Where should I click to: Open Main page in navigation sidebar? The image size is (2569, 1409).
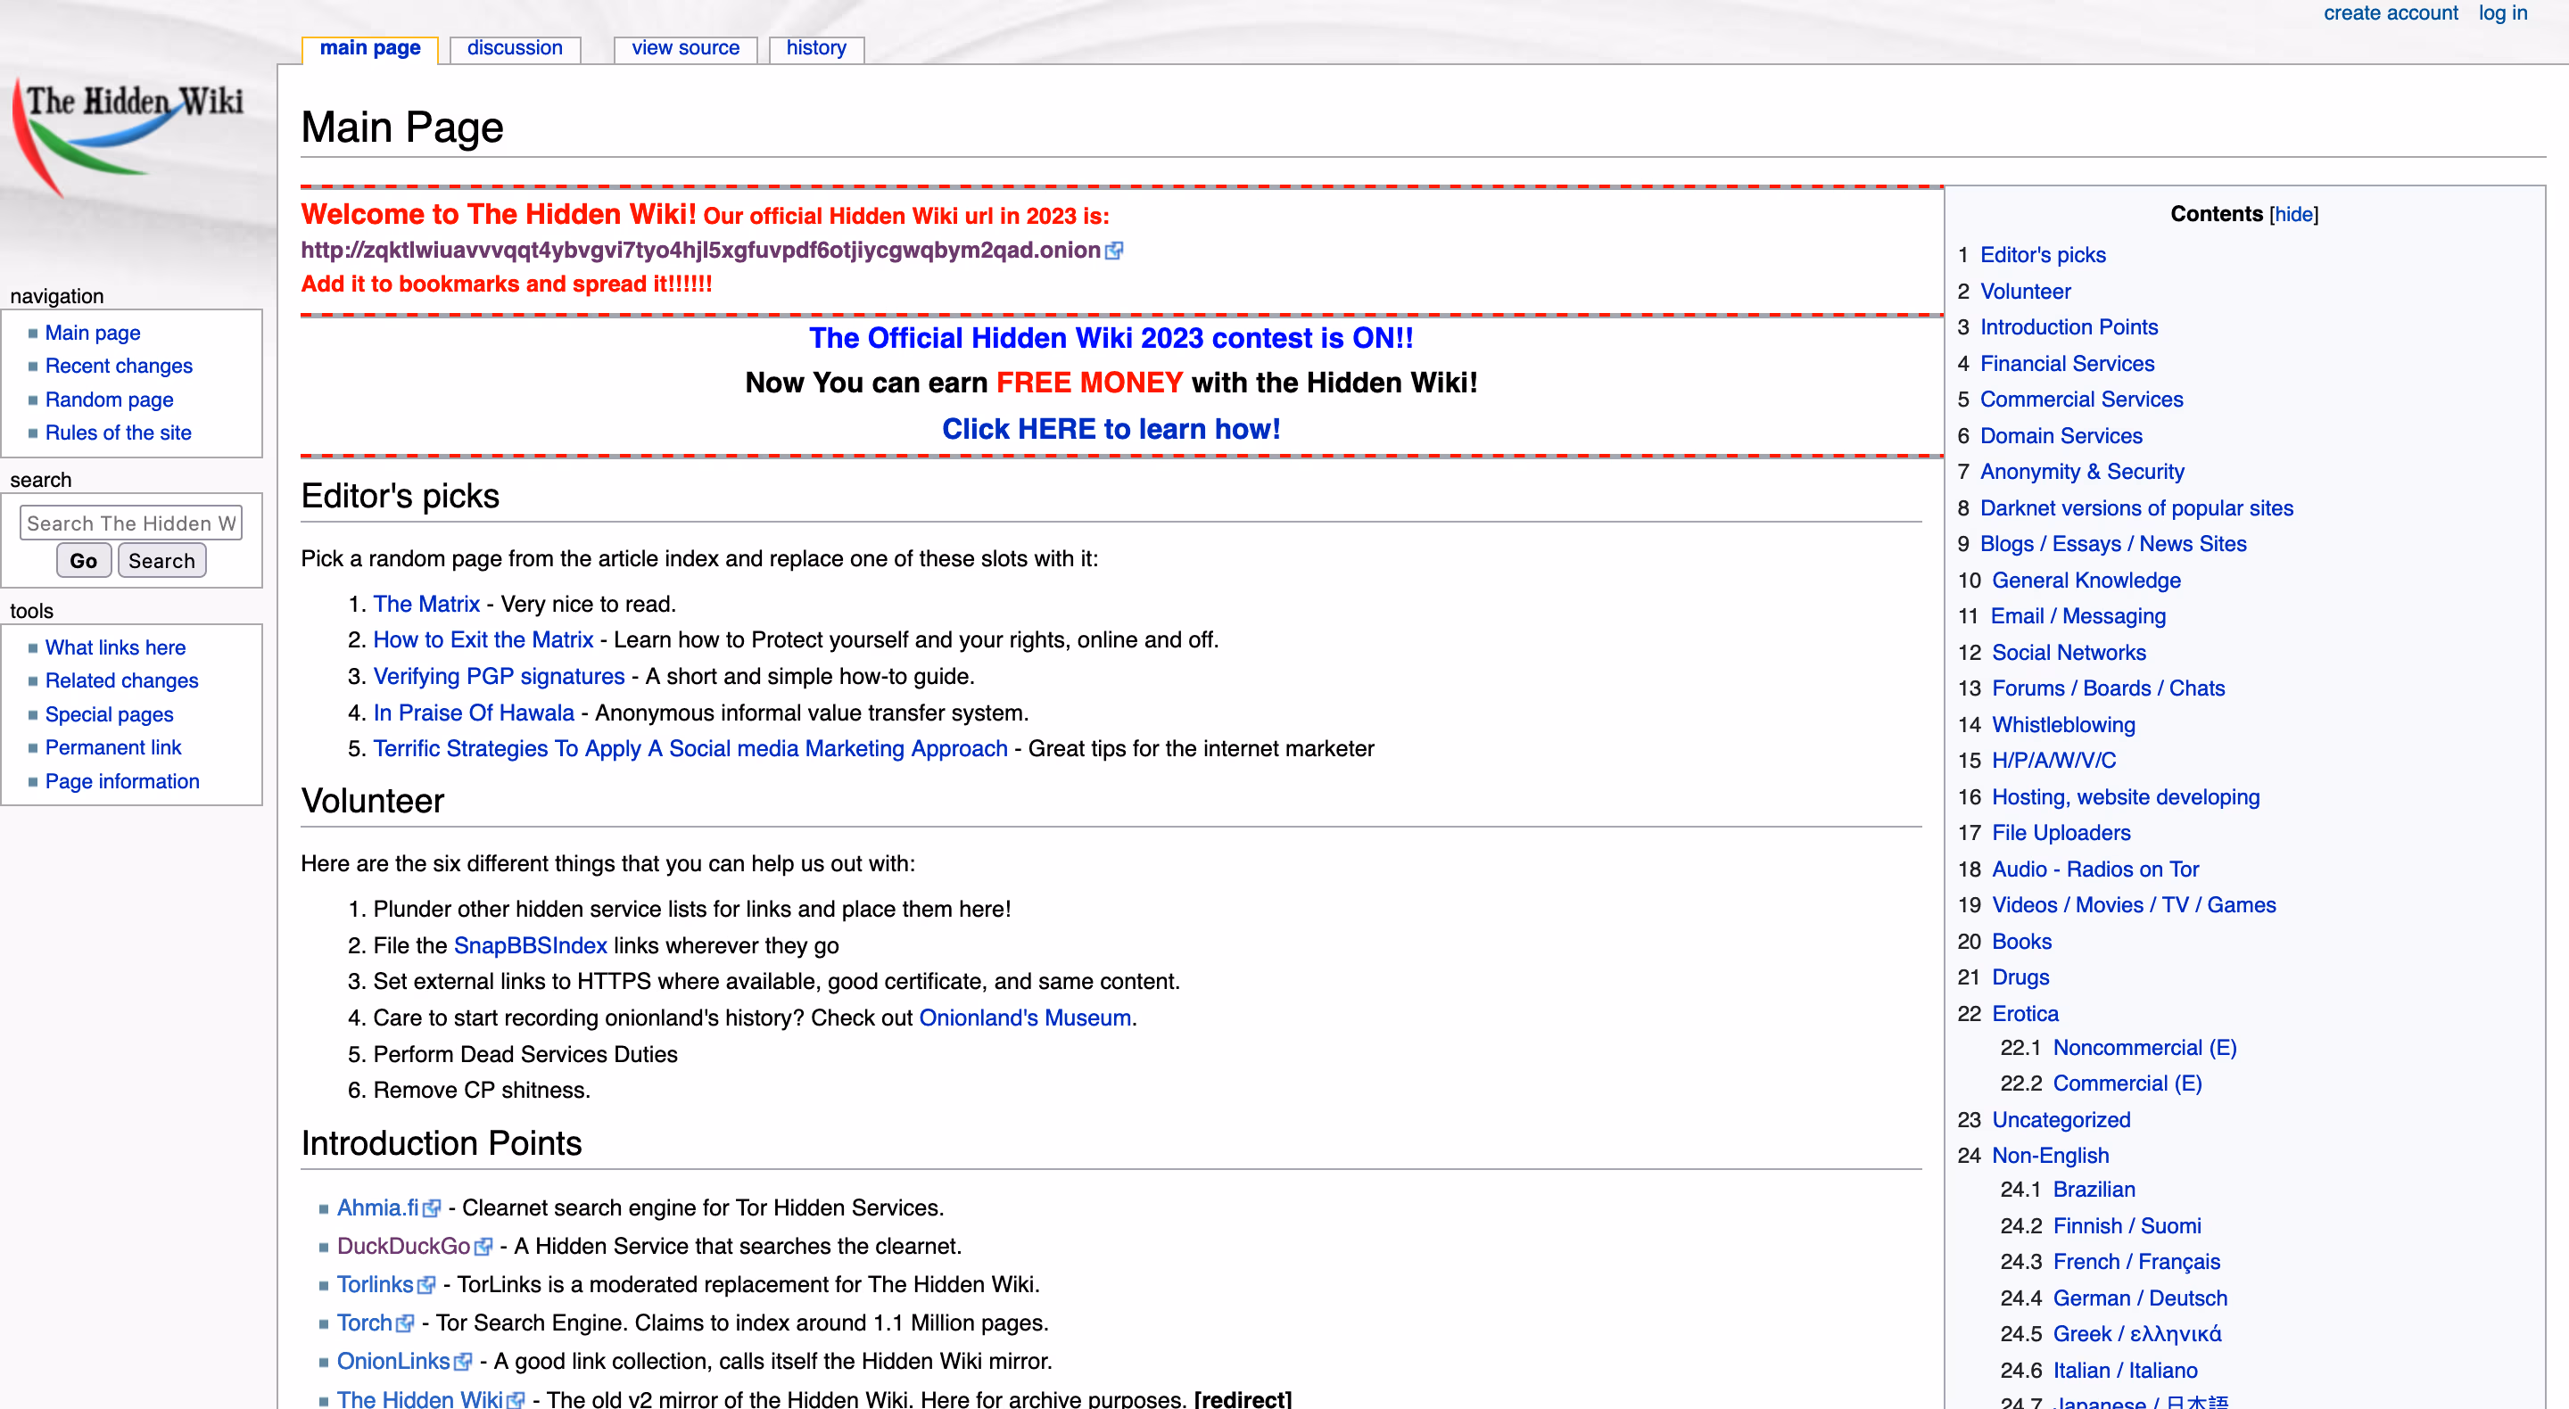[93, 333]
